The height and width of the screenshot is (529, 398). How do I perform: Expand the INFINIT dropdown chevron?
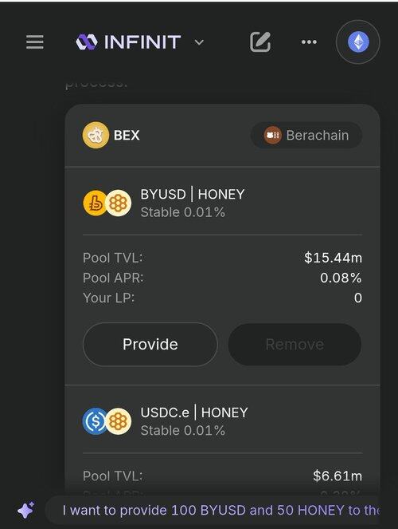(199, 42)
